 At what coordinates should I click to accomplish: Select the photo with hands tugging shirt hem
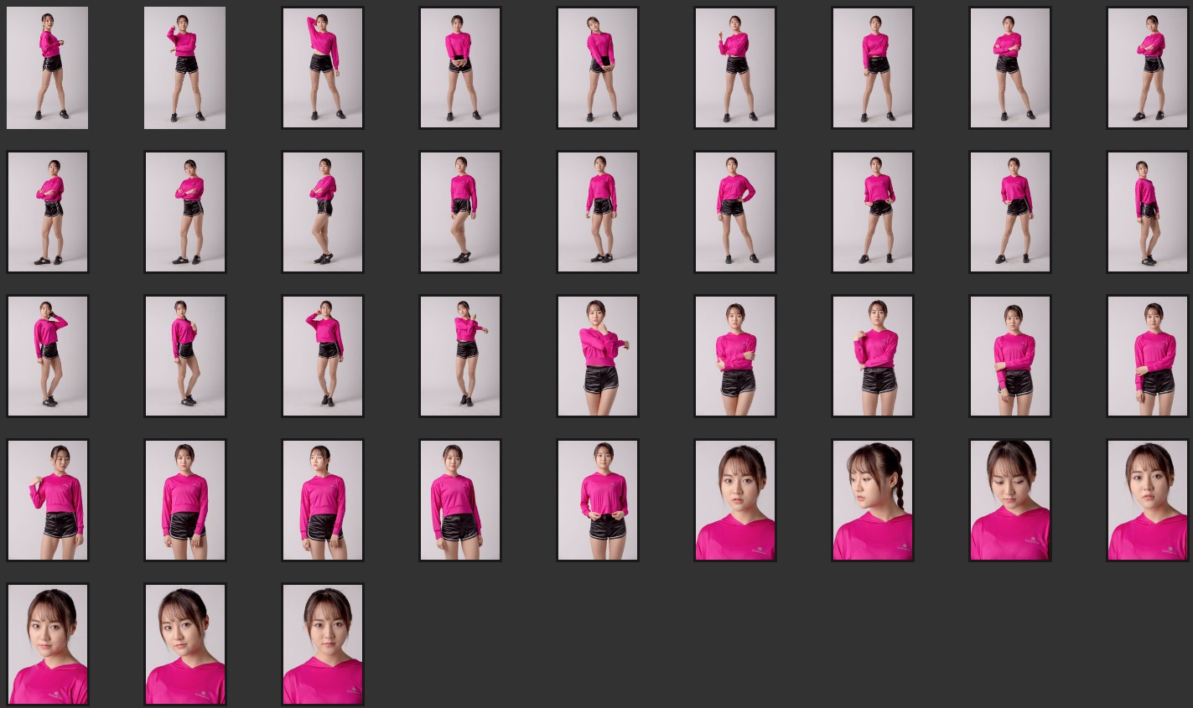(598, 500)
